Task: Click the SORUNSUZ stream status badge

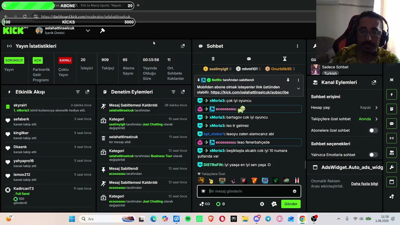Action: [14, 60]
